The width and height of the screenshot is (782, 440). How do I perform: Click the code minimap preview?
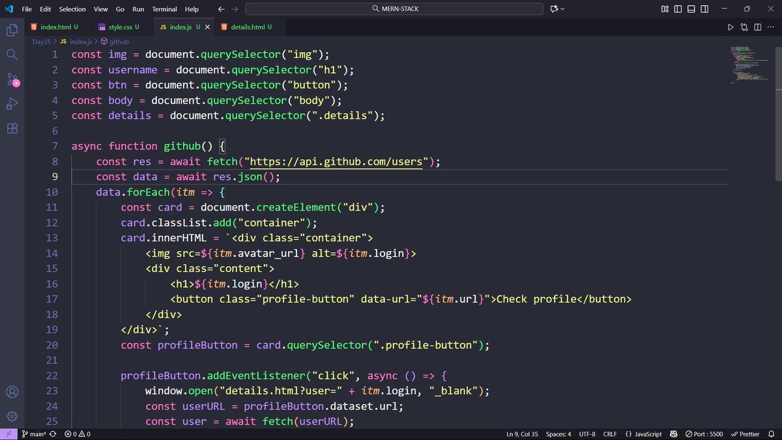(749, 64)
